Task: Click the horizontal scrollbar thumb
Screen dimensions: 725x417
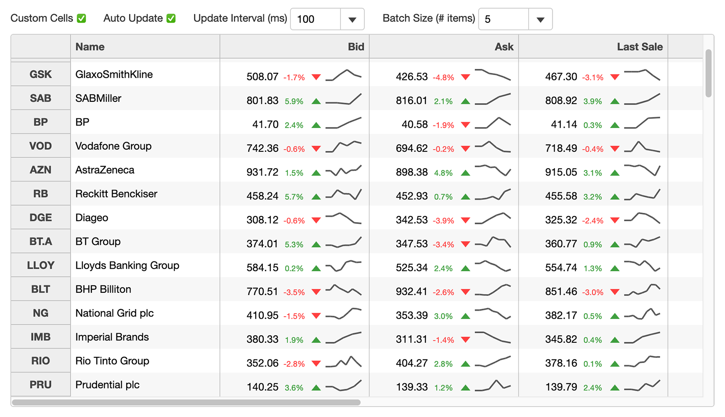Action: pyautogui.click(x=186, y=402)
